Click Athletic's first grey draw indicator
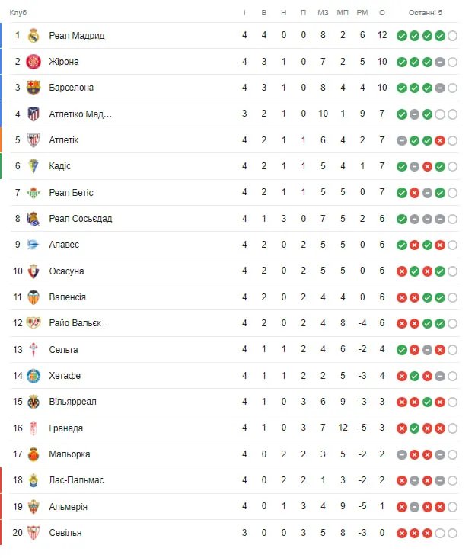This screenshot has width=475, height=558. 401,140
